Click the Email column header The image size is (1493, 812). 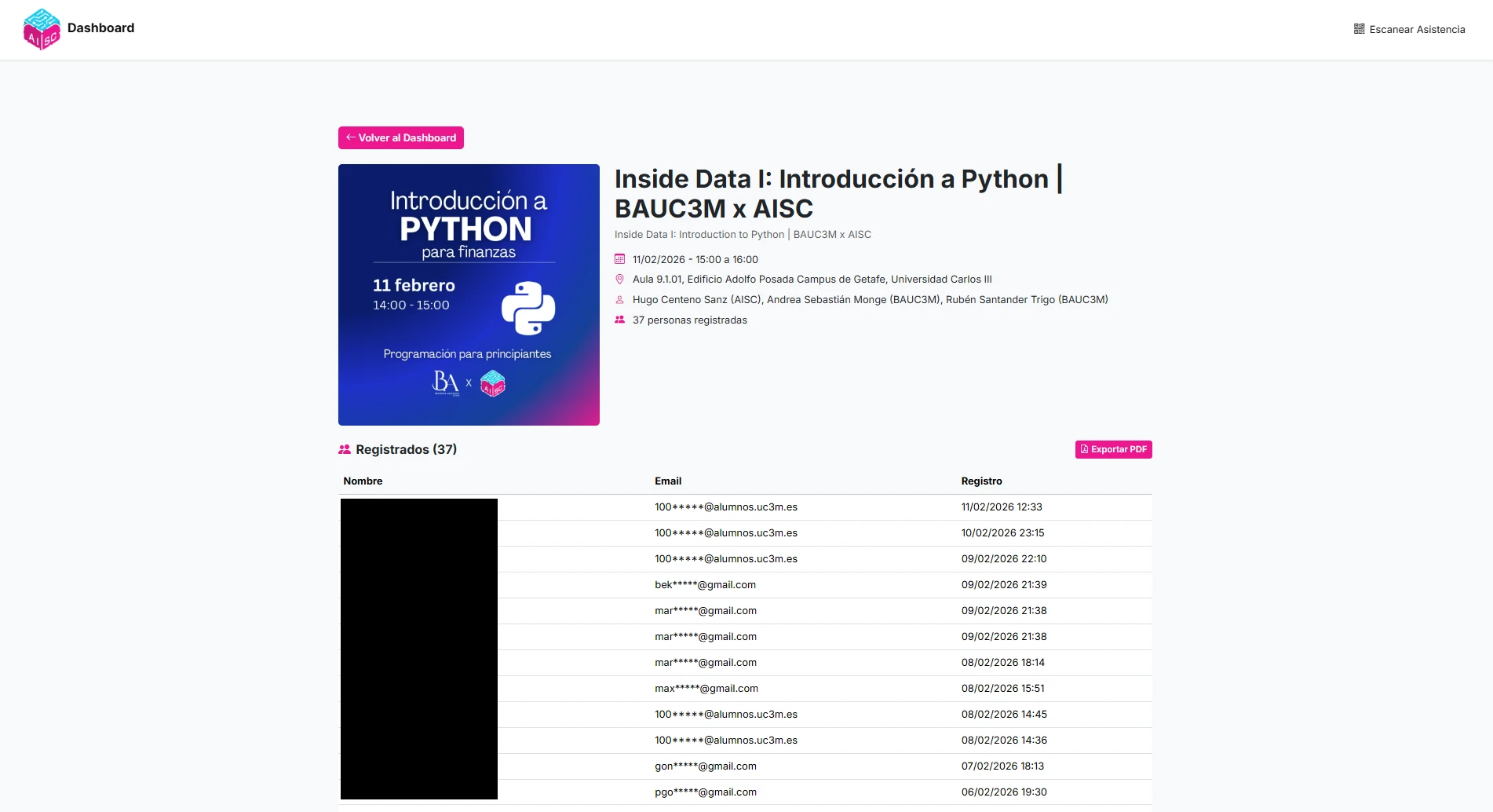(x=668, y=481)
